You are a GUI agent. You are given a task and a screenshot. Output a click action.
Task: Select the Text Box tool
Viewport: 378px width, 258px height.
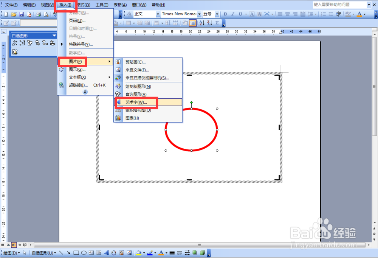point(91,252)
